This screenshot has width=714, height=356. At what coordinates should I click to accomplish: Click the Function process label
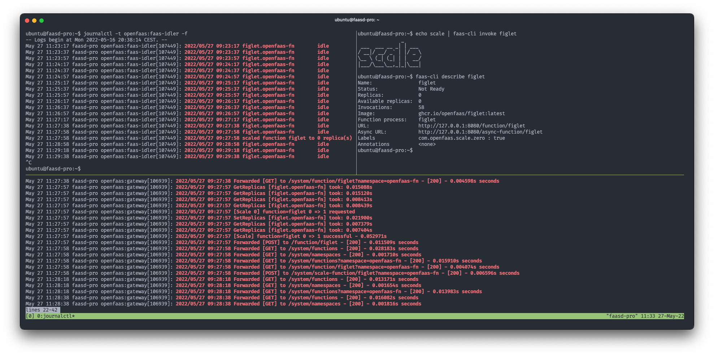pos(382,120)
